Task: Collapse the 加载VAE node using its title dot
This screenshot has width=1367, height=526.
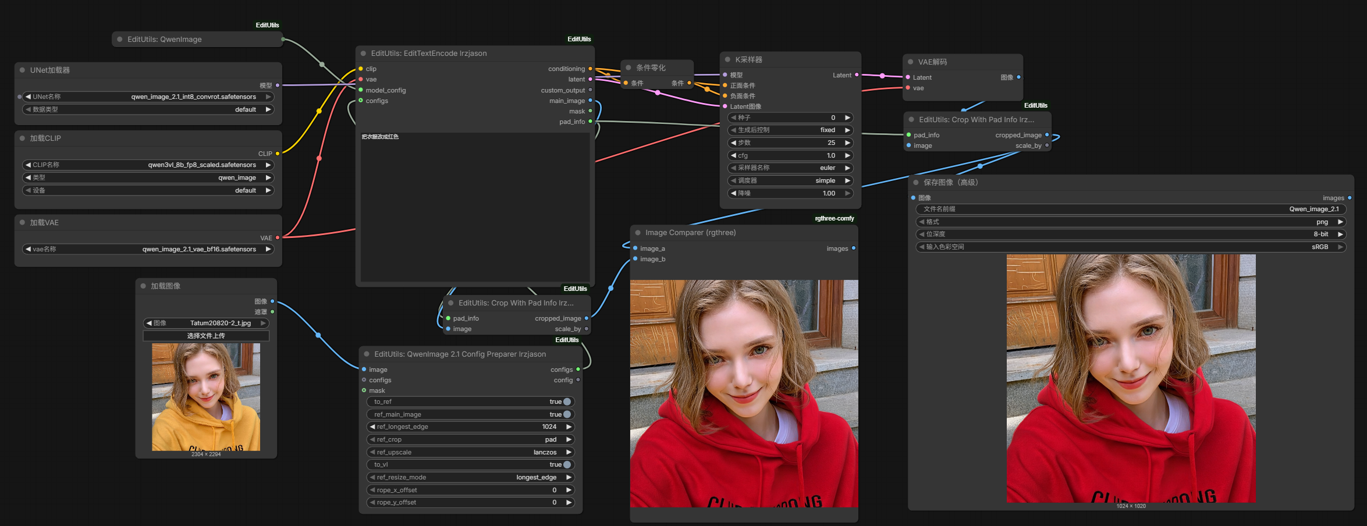Action: [x=22, y=222]
